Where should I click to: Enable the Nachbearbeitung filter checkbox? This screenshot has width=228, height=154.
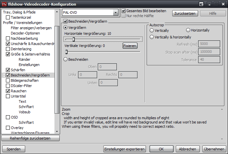8,38
